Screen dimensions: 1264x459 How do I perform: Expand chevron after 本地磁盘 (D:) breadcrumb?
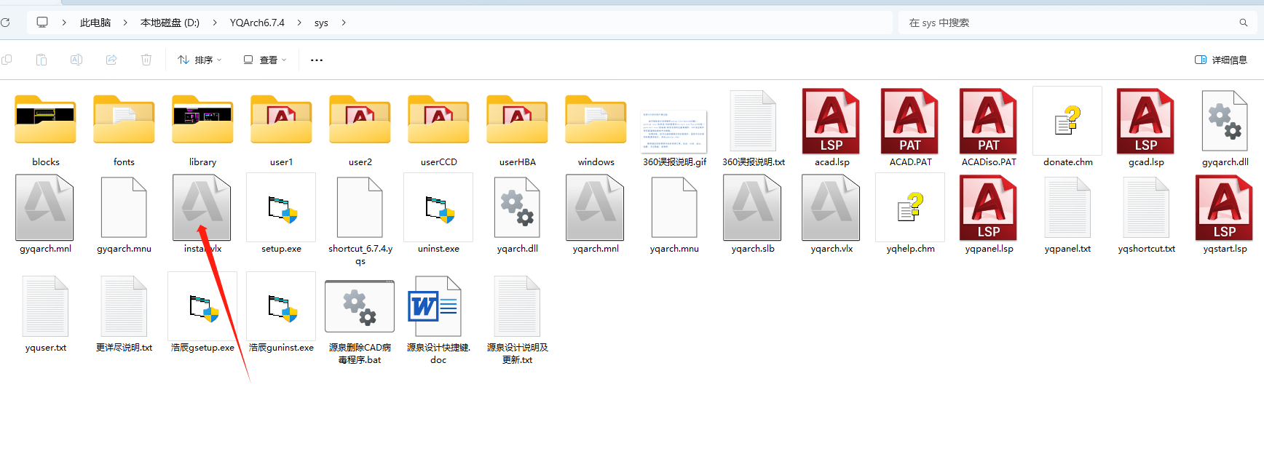(215, 23)
